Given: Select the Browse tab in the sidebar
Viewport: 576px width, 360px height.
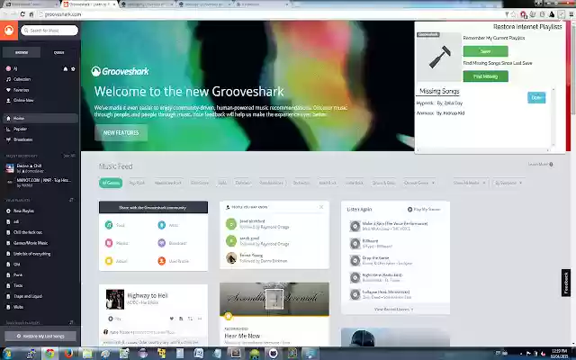Looking at the screenshot, I should (x=22, y=52).
